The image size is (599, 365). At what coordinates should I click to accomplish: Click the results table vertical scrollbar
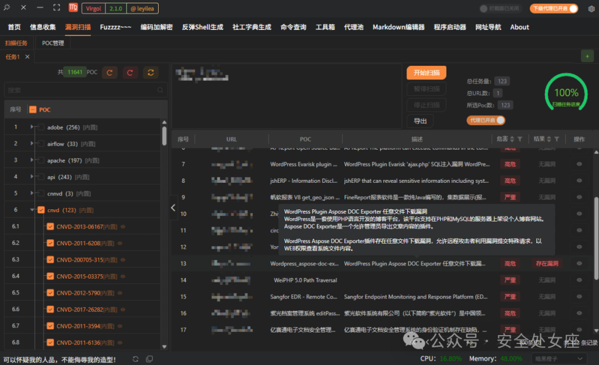pyautogui.click(x=596, y=238)
